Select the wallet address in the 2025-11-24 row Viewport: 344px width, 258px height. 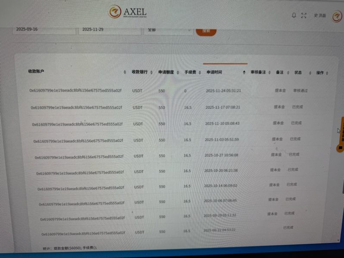click(x=75, y=90)
